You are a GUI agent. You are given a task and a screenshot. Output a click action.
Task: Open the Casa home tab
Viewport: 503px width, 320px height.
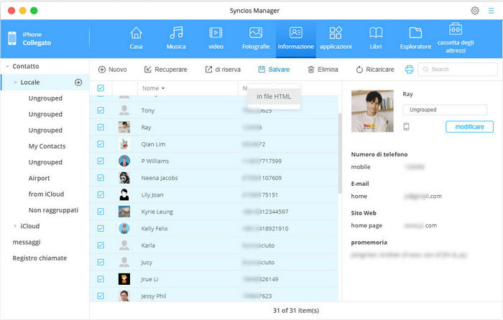click(136, 37)
